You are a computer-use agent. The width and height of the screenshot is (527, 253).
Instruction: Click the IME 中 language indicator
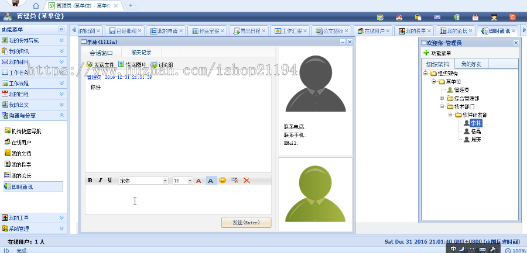(x=454, y=249)
